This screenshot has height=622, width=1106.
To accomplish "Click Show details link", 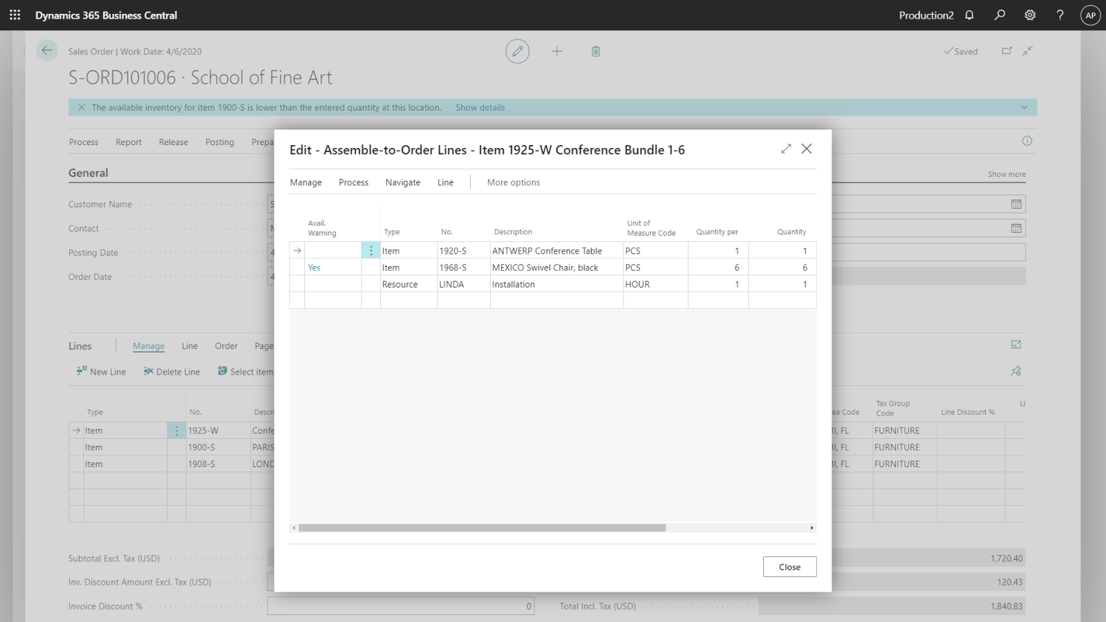I will click(480, 108).
